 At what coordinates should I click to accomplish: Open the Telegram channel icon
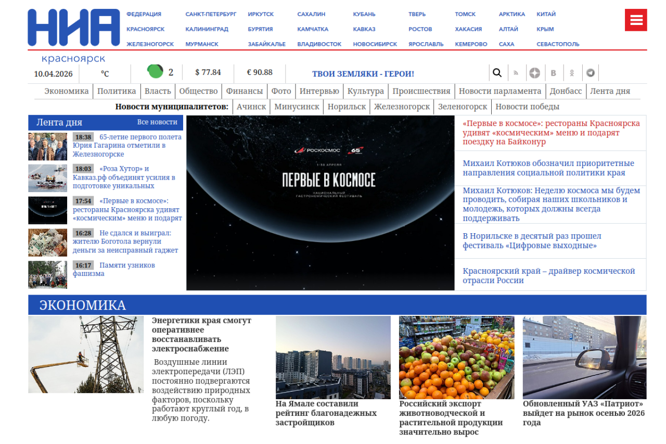point(590,73)
